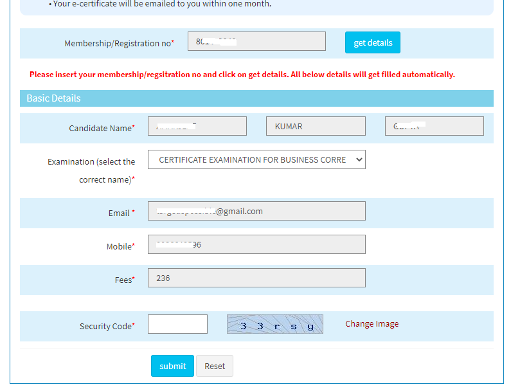Click the Email input field
511x389 pixels.
pyautogui.click(x=256, y=211)
